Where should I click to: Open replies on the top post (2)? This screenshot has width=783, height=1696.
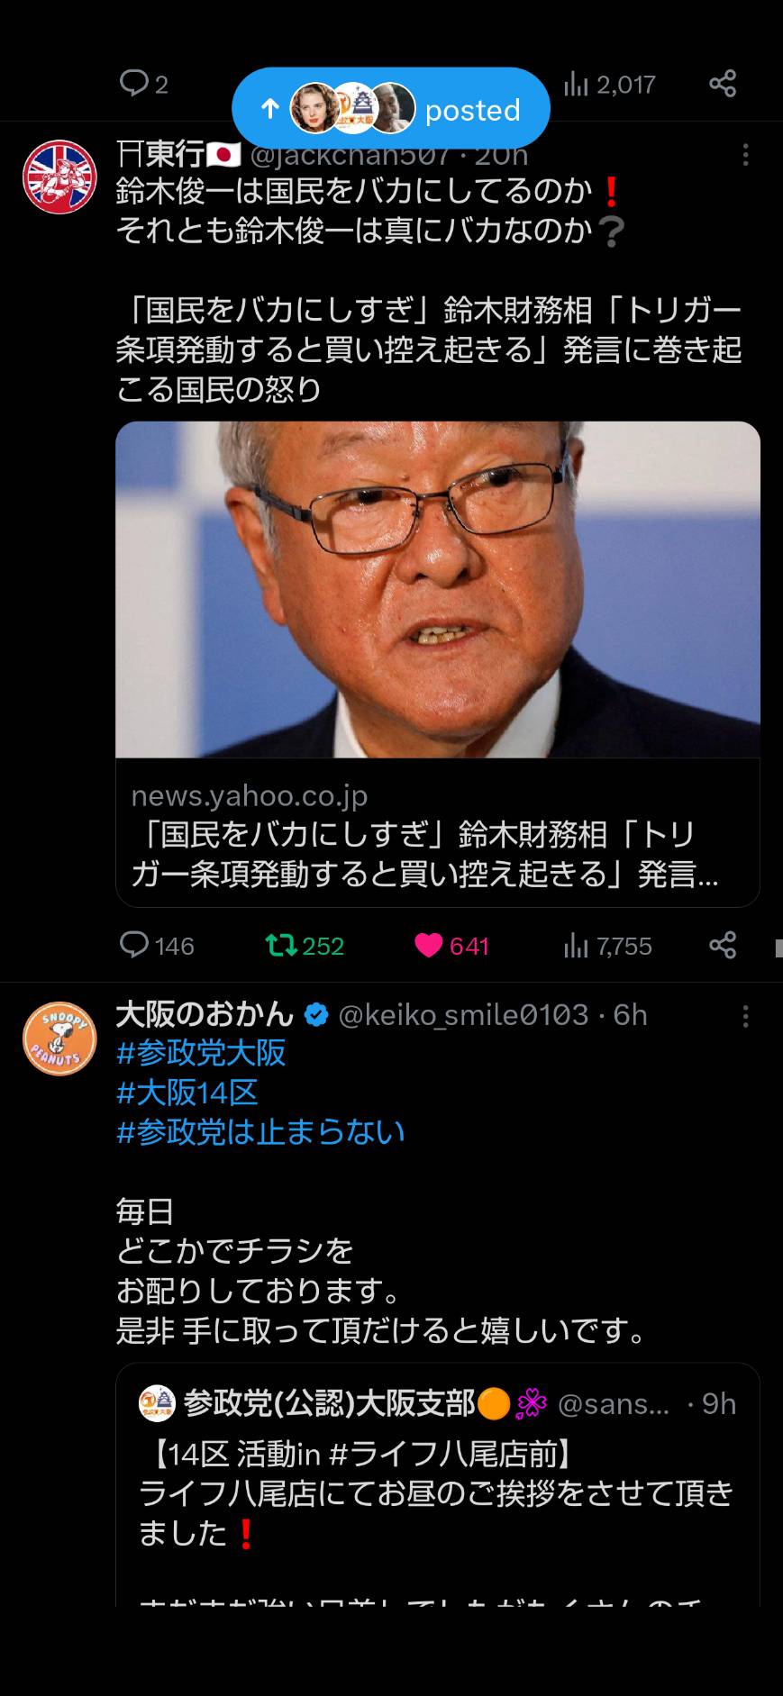144,84
